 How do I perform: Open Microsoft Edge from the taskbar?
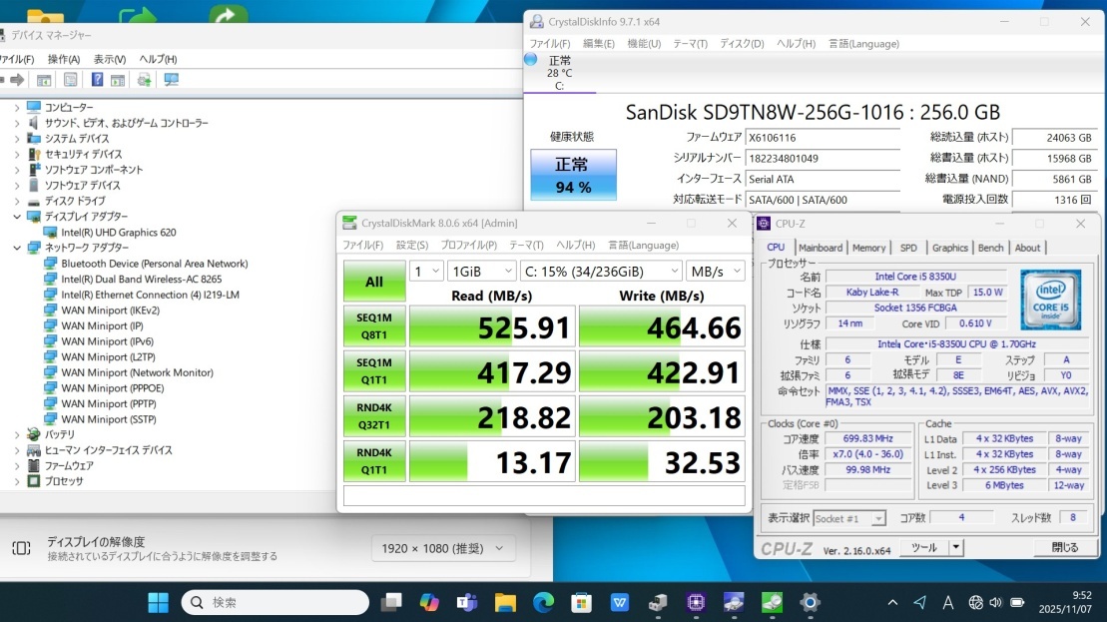coord(543,602)
